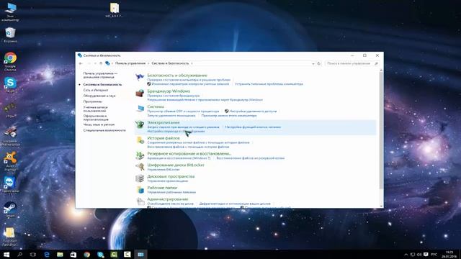Refresh the Control Panel view
The height and width of the screenshot is (259, 461).
click(x=319, y=63)
